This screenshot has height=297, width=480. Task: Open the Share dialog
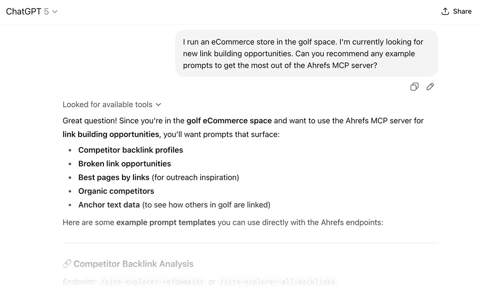click(x=456, y=11)
